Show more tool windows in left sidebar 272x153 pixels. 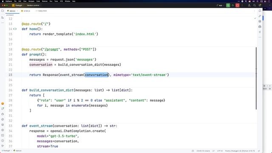point(3,23)
